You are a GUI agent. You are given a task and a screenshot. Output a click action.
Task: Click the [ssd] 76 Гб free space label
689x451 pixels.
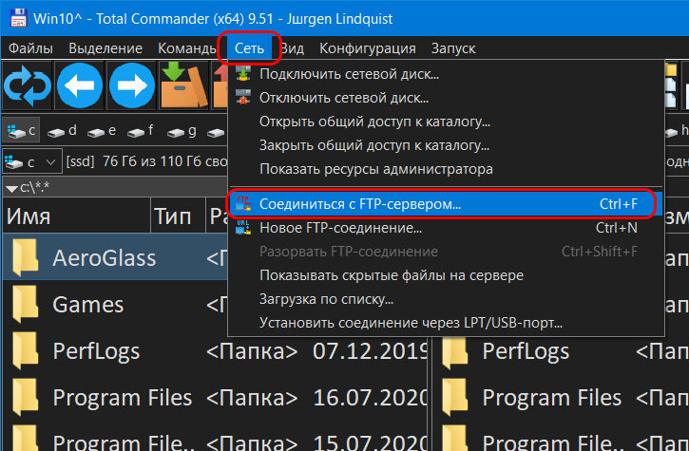click(146, 161)
